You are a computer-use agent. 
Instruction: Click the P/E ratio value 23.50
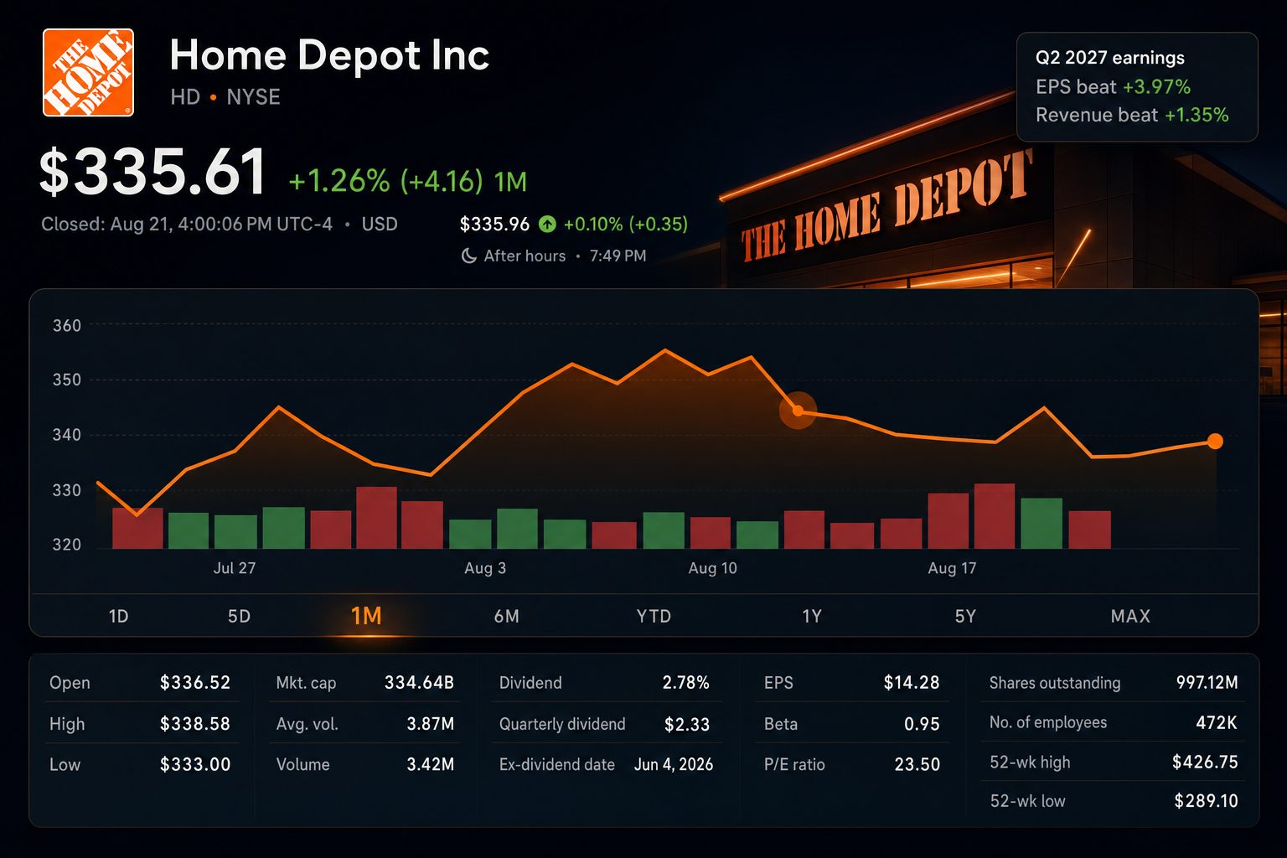(917, 764)
